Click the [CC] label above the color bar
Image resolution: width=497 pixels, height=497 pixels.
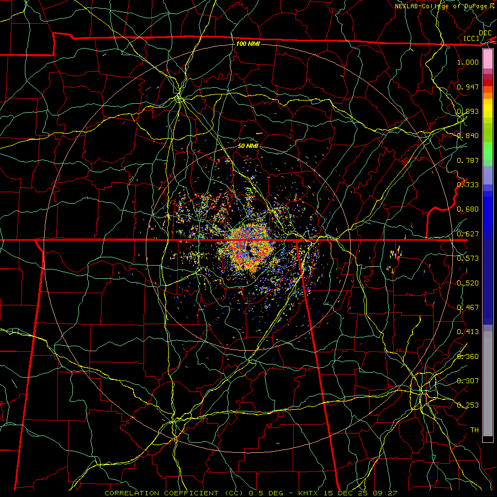(472, 38)
